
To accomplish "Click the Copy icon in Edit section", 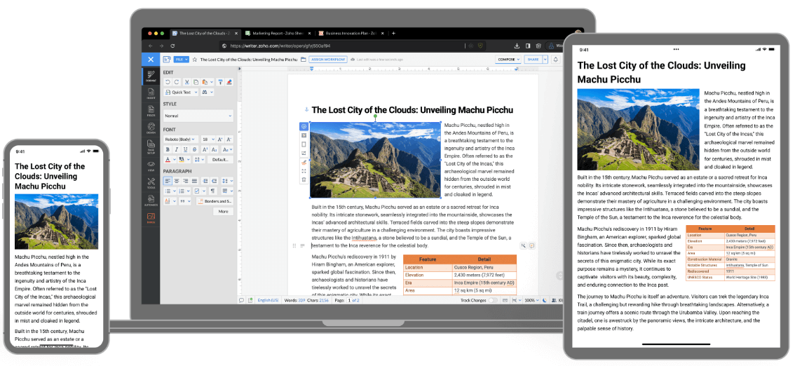I will point(196,82).
